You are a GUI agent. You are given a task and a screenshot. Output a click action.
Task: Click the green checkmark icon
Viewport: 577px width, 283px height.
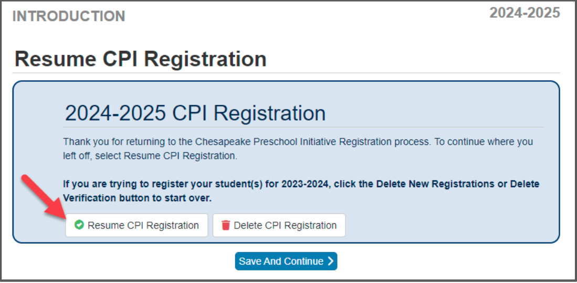(79, 225)
